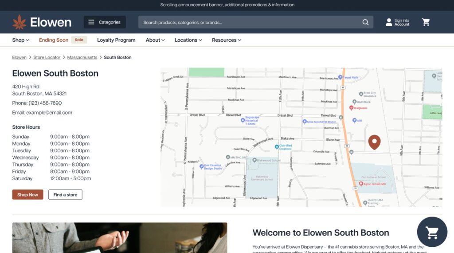This screenshot has height=253, width=454.
Task: Click the Aldi marker on the map
Action: tap(354, 120)
